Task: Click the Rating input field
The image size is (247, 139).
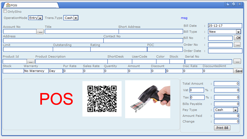Action: [x=119, y=49]
